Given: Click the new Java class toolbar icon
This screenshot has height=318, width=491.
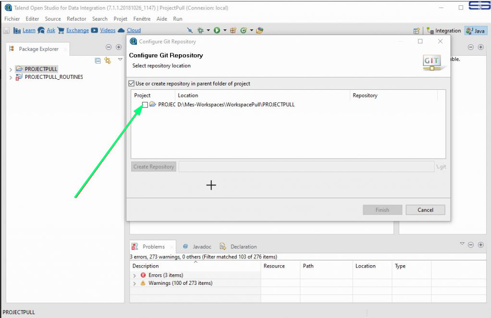Looking at the screenshot, I should pos(243,30).
